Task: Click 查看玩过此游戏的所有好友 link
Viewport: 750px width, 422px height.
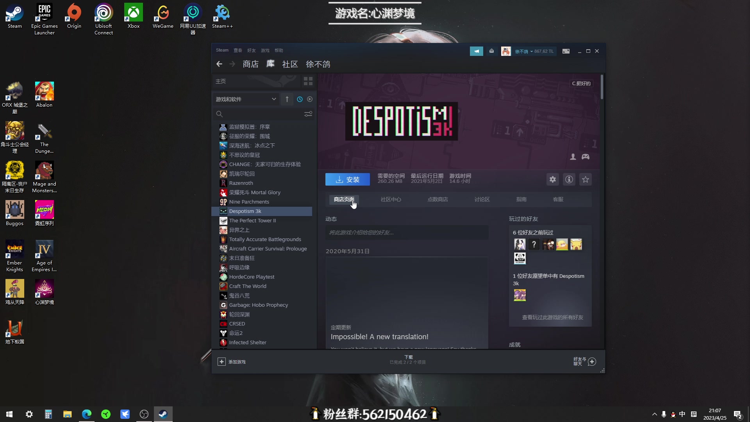Action: point(552,317)
